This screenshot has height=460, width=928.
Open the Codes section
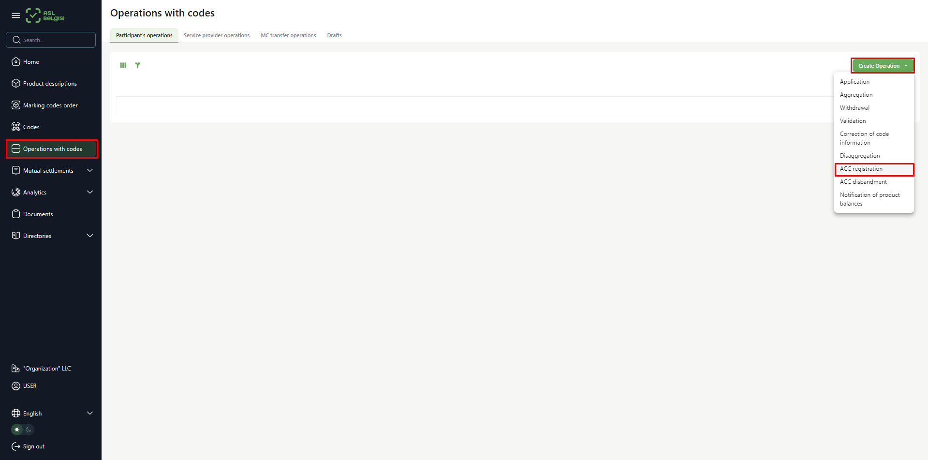click(x=31, y=127)
